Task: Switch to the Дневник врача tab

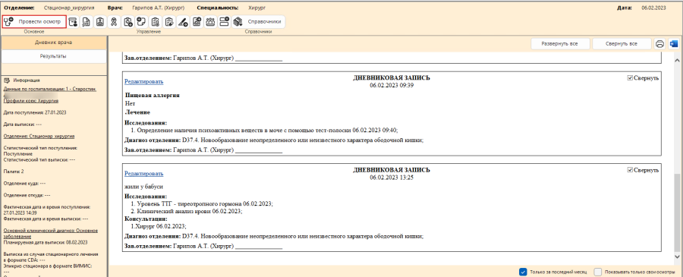Action: coord(54,42)
